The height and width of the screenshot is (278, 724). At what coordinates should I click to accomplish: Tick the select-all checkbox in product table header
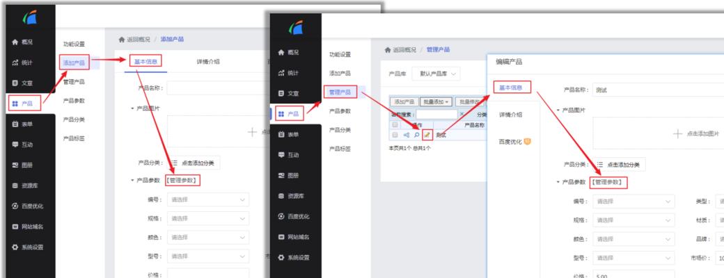click(x=394, y=125)
